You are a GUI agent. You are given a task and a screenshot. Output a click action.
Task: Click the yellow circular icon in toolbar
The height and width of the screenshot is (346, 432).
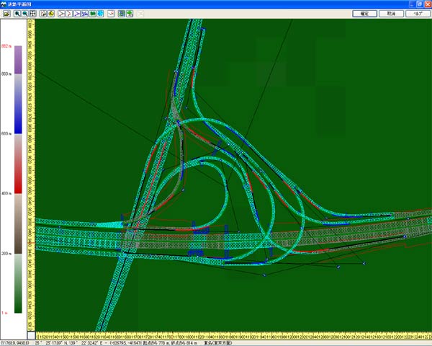coord(51,14)
